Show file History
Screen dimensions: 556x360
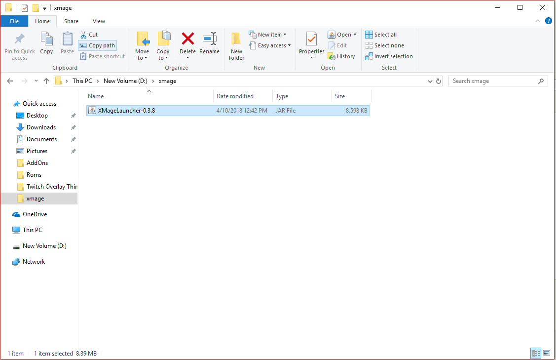point(341,56)
